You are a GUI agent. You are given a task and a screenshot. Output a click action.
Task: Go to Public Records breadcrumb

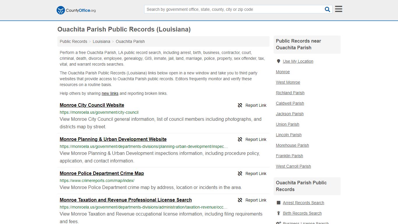click(73, 41)
